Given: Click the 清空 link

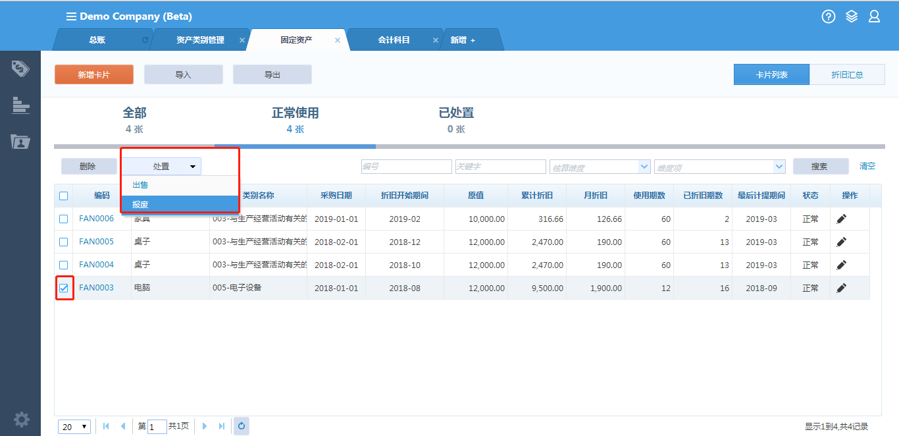Looking at the screenshot, I should (867, 166).
